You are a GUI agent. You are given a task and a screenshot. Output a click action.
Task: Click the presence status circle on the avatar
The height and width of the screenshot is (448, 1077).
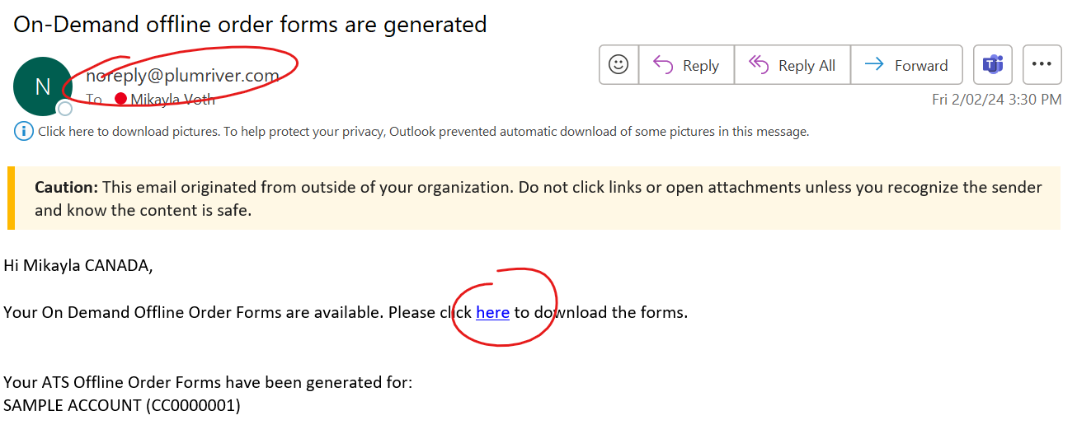(64, 108)
